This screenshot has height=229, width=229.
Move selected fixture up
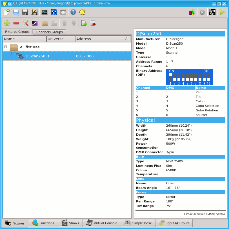[x=65, y=23]
